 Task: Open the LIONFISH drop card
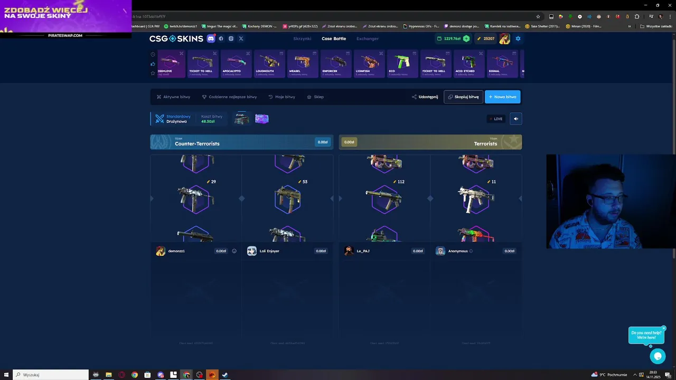pos(369,64)
